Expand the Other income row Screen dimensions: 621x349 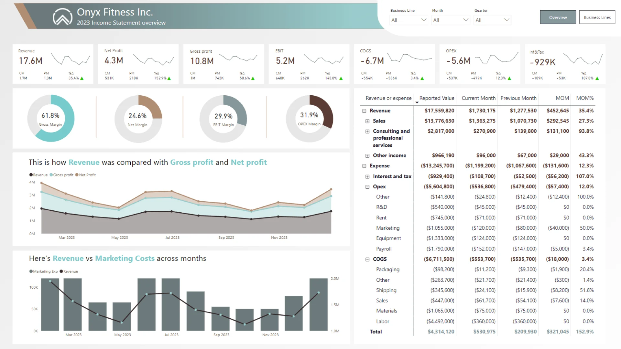(x=367, y=156)
